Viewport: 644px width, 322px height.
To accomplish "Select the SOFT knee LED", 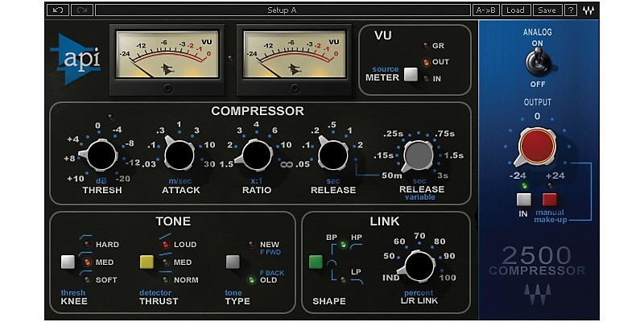I will click(x=88, y=279).
